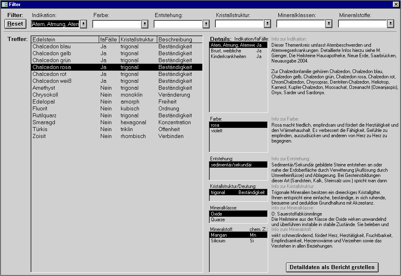The height and width of the screenshot is (276, 401).
Task: Open the Mineralklassen dropdown arrow
Action: click(329, 24)
